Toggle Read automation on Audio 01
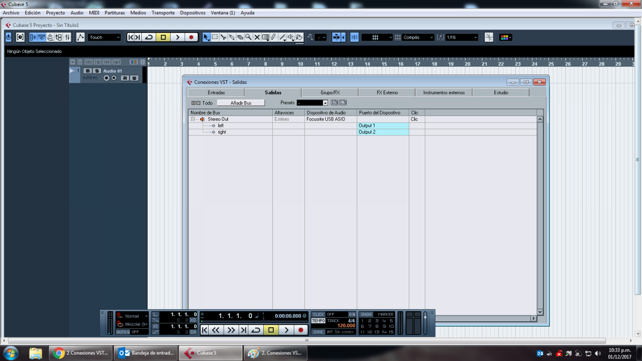The width and height of the screenshot is (642, 361). 125,78
